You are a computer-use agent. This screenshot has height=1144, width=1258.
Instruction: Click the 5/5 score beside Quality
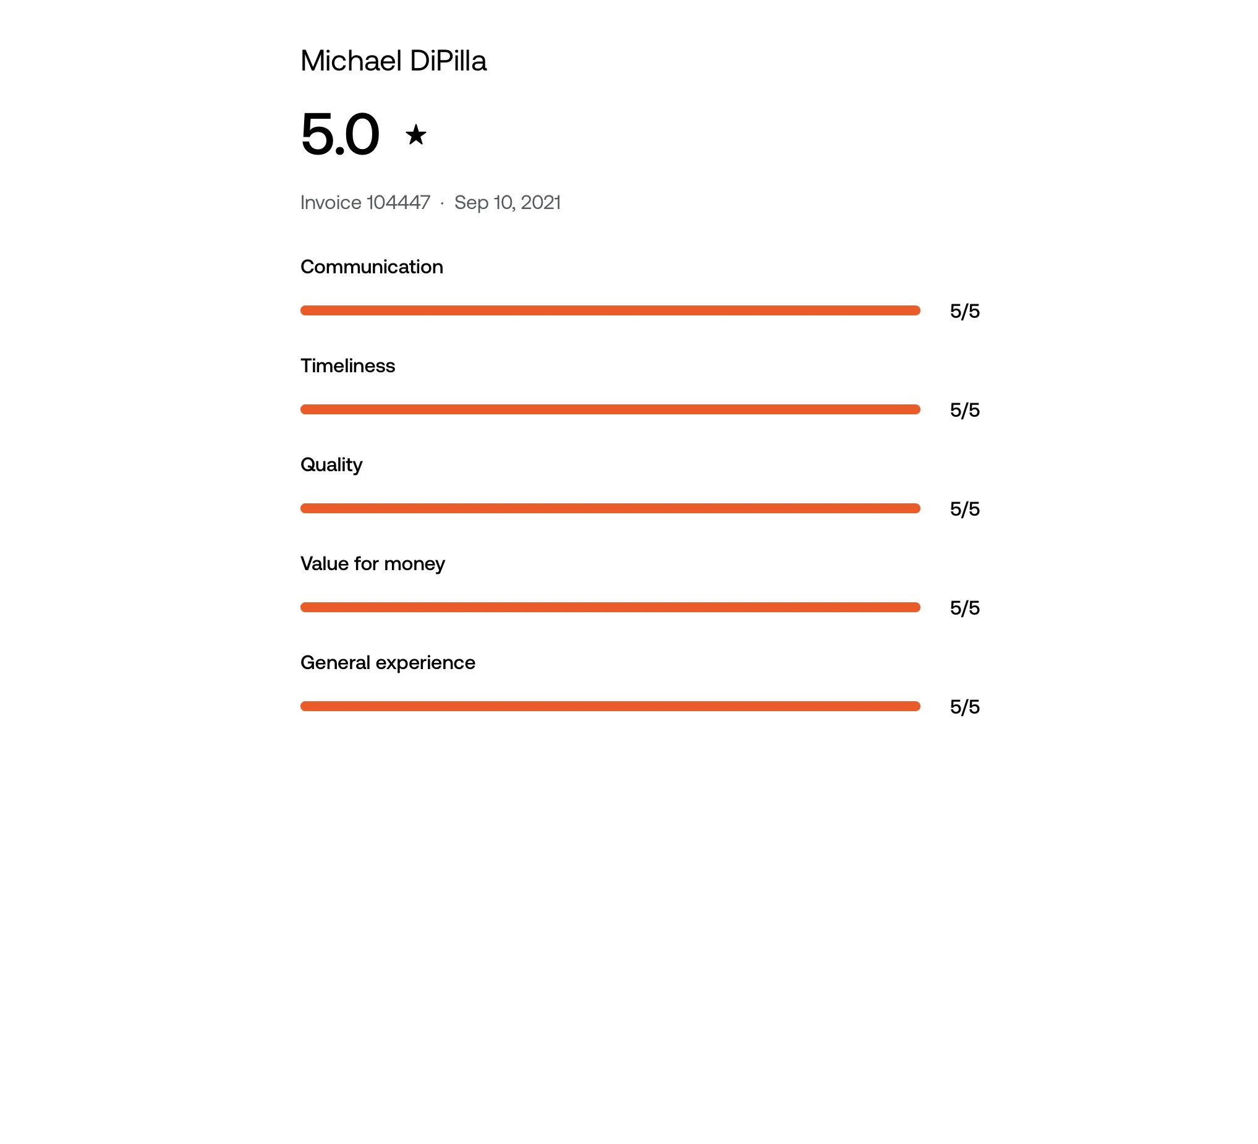965,510
